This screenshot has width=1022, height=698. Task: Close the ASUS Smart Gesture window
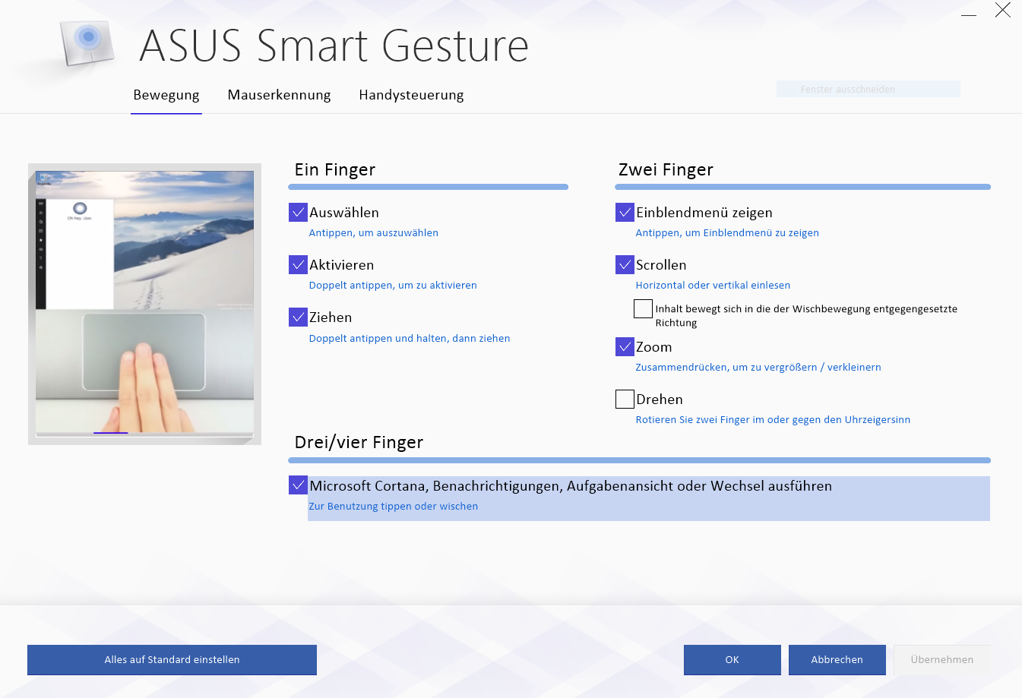(1003, 10)
